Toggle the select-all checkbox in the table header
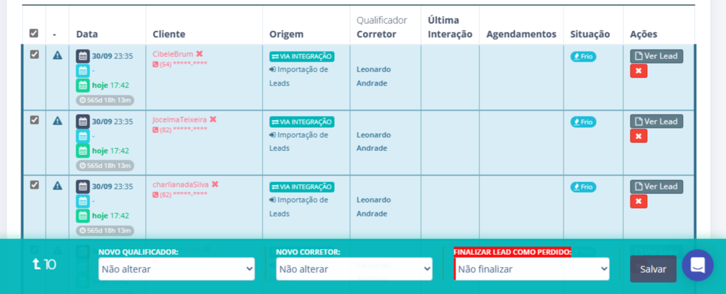The height and width of the screenshot is (294, 726). (x=34, y=33)
